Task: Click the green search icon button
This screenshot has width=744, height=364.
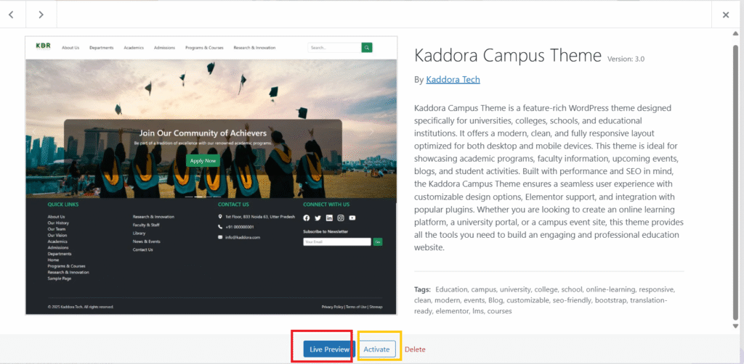Action: click(367, 48)
